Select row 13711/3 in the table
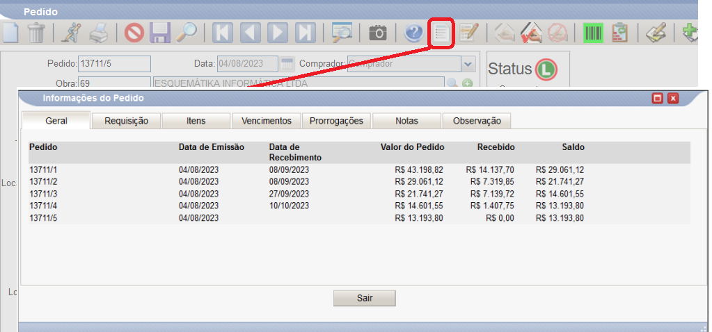This screenshot has width=712, height=332. tap(359, 194)
